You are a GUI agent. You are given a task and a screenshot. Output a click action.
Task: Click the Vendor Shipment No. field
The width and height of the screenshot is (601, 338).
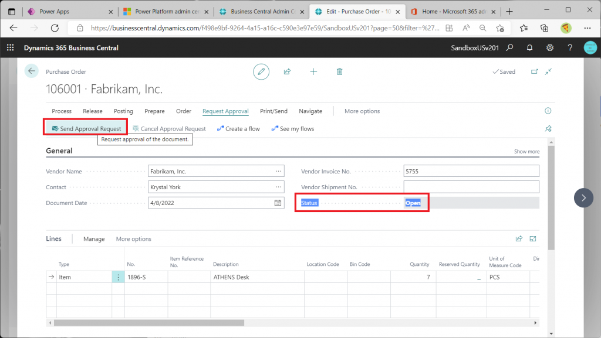point(471,187)
